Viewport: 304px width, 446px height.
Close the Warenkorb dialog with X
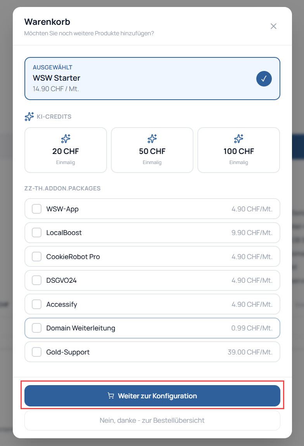(x=273, y=26)
